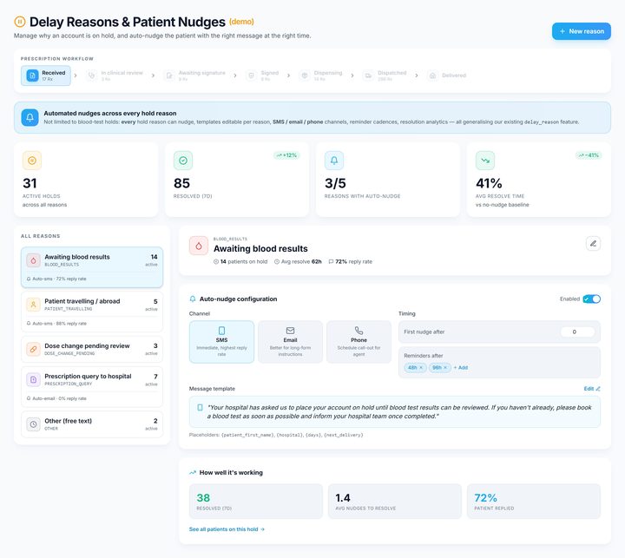Select the Received workflow step
The height and width of the screenshot is (558, 625).
point(46,75)
